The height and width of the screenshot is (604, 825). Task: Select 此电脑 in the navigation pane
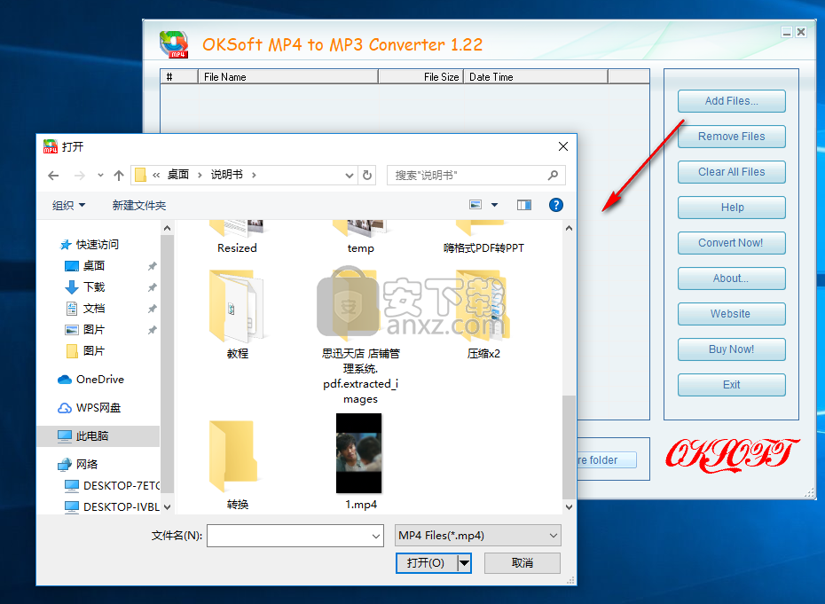(98, 436)
